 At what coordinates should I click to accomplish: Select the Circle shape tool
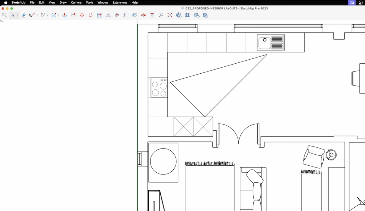pyautogui.click(x=54, y=15)
